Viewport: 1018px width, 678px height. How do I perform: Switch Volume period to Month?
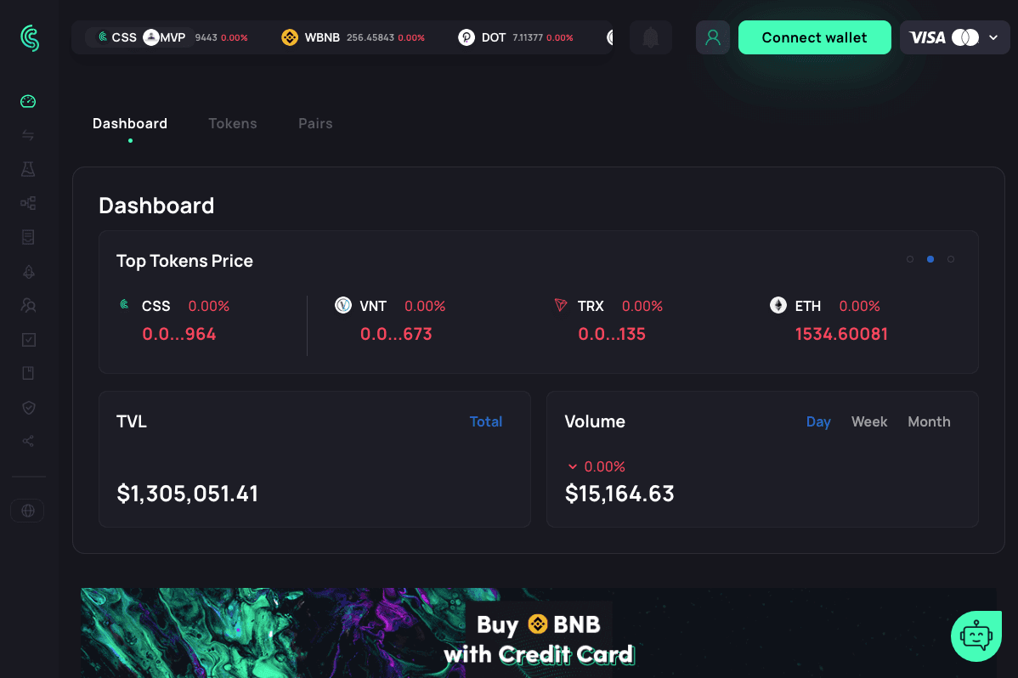click(x=929, y=421)
